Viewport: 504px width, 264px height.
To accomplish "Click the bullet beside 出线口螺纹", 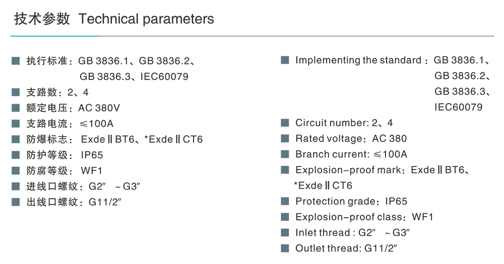I will coord(16,202).
